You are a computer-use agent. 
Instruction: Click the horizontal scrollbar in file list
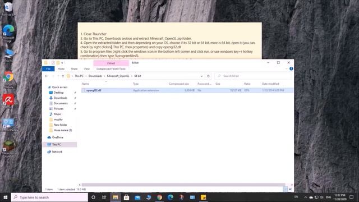183,185
